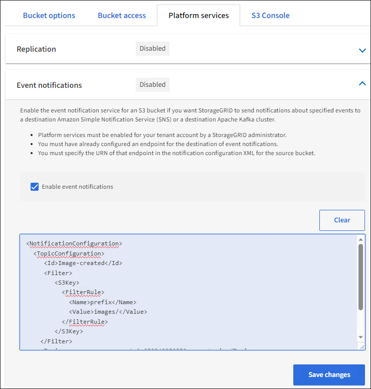The image size is (371, 389).
Task: Expand the Replication section chevron
Action: click(362, 50)
